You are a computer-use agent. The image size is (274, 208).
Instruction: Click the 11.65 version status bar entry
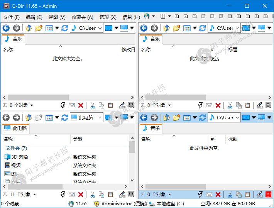[78, 204]
